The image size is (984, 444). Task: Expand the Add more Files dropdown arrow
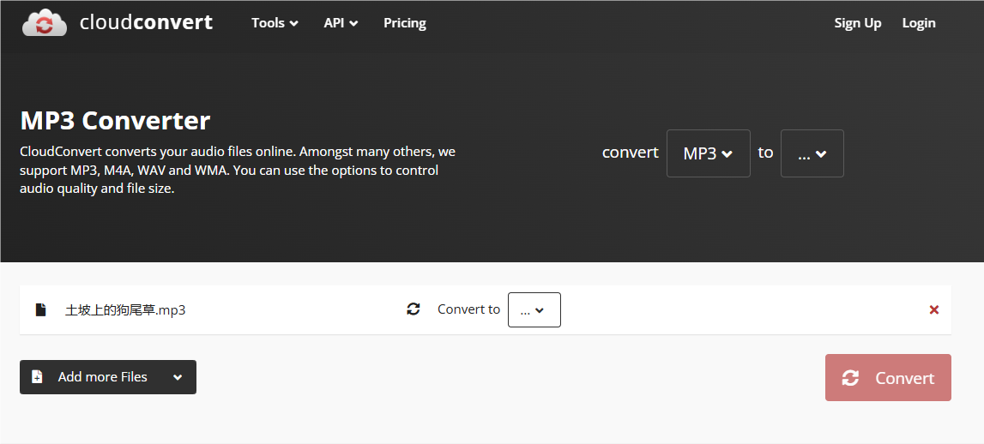pos(178,377)
